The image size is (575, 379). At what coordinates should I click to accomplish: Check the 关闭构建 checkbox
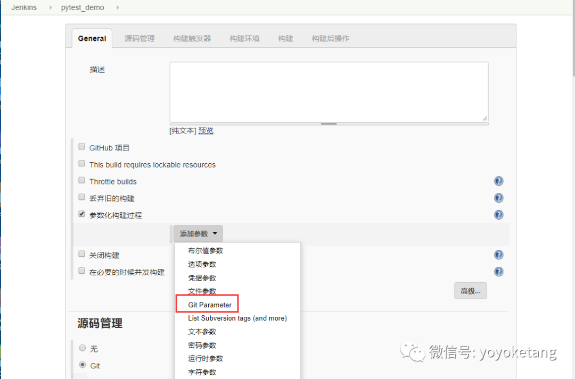(x=82, y=254)
